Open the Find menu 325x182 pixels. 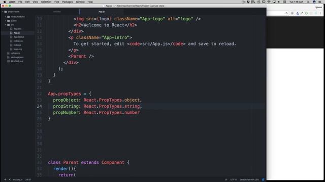(57, 2)
